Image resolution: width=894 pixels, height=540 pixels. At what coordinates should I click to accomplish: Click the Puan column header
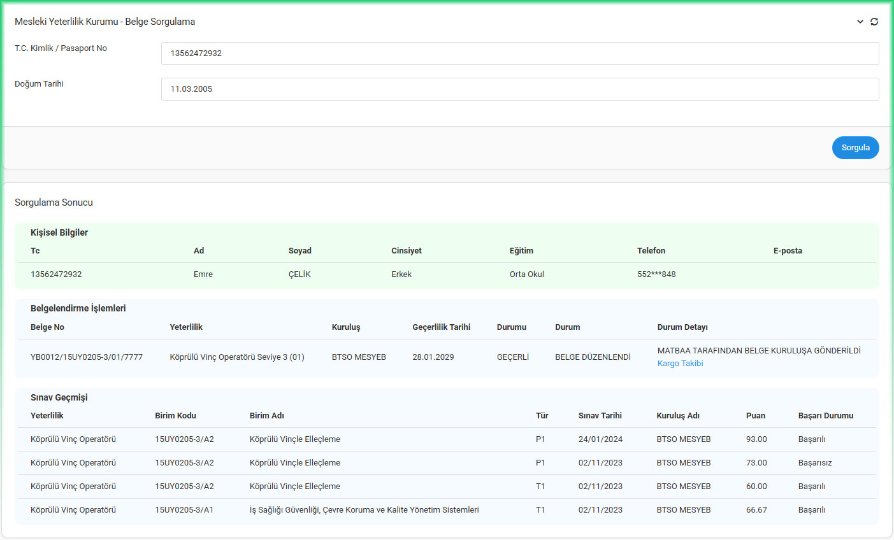tap(756, 416)
